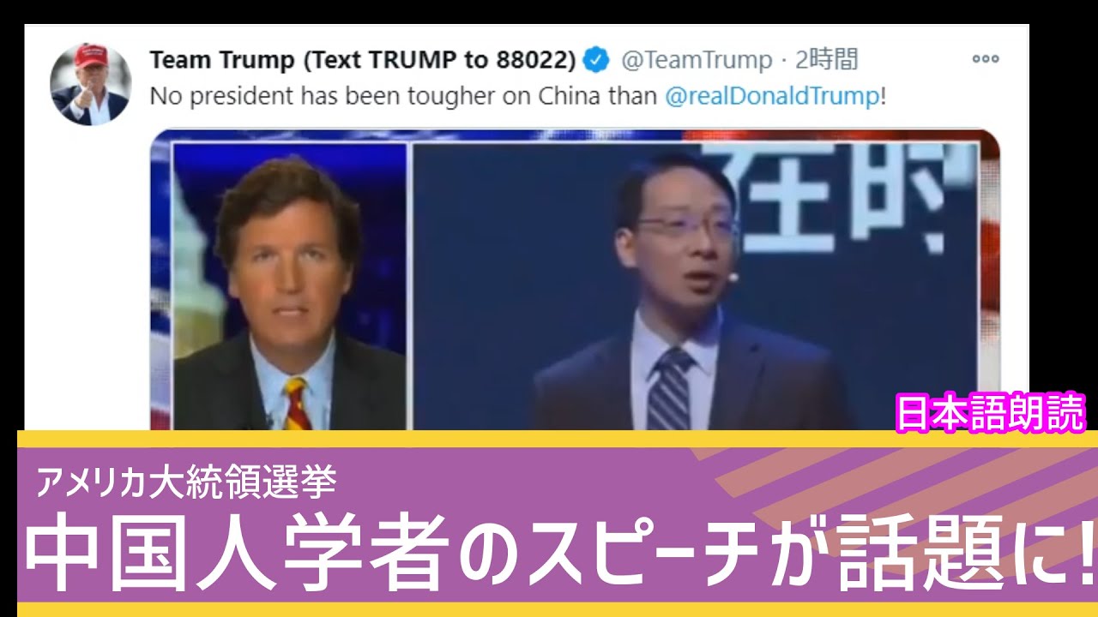Open the tweet's three-dot more options menu

985,59
